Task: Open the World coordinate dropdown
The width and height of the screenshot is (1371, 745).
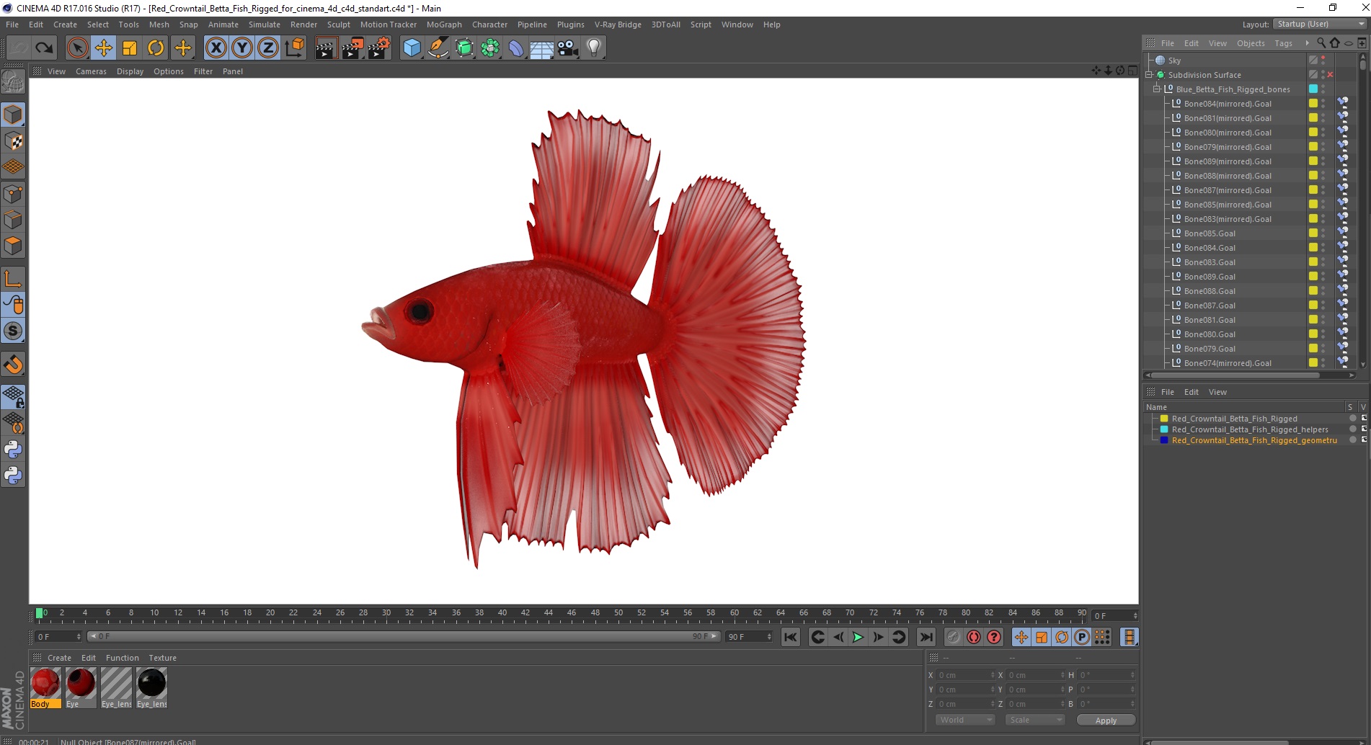Action: pos(965,720)
